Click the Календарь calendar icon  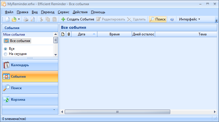[x=6, y=65]
